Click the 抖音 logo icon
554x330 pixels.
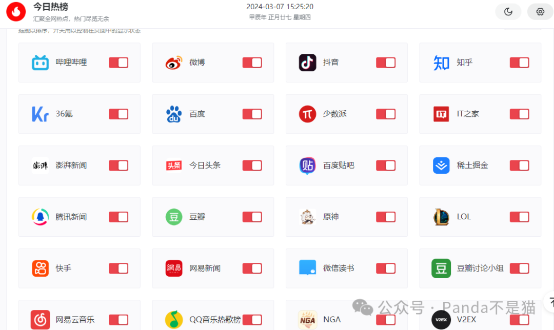307,63
